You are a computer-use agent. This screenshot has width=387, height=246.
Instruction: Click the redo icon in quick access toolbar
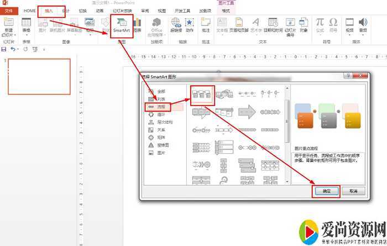pyautogui.click(x=25, y=49)
